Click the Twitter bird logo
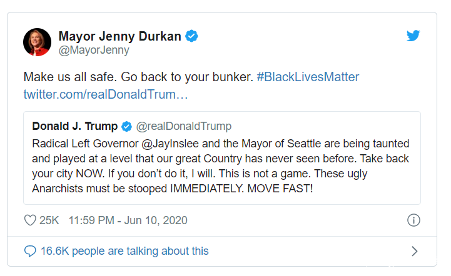 [x=413, y=36]
